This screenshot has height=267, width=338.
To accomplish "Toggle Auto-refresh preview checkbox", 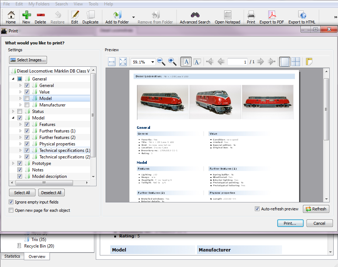I will click(257, 209).
